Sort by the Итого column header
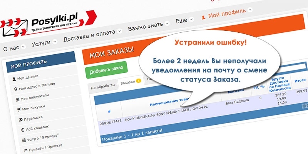 tap(300, 81)
